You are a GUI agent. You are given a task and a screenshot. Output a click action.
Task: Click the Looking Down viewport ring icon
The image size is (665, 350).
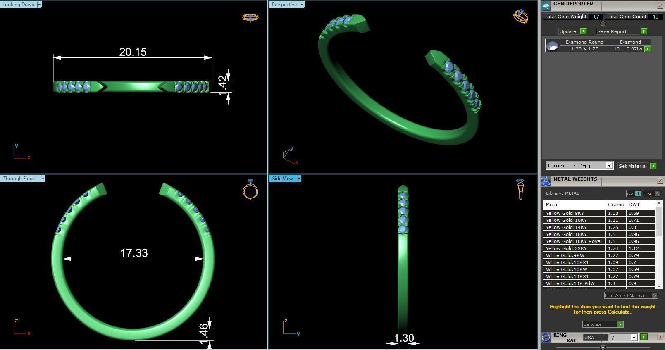250,17
